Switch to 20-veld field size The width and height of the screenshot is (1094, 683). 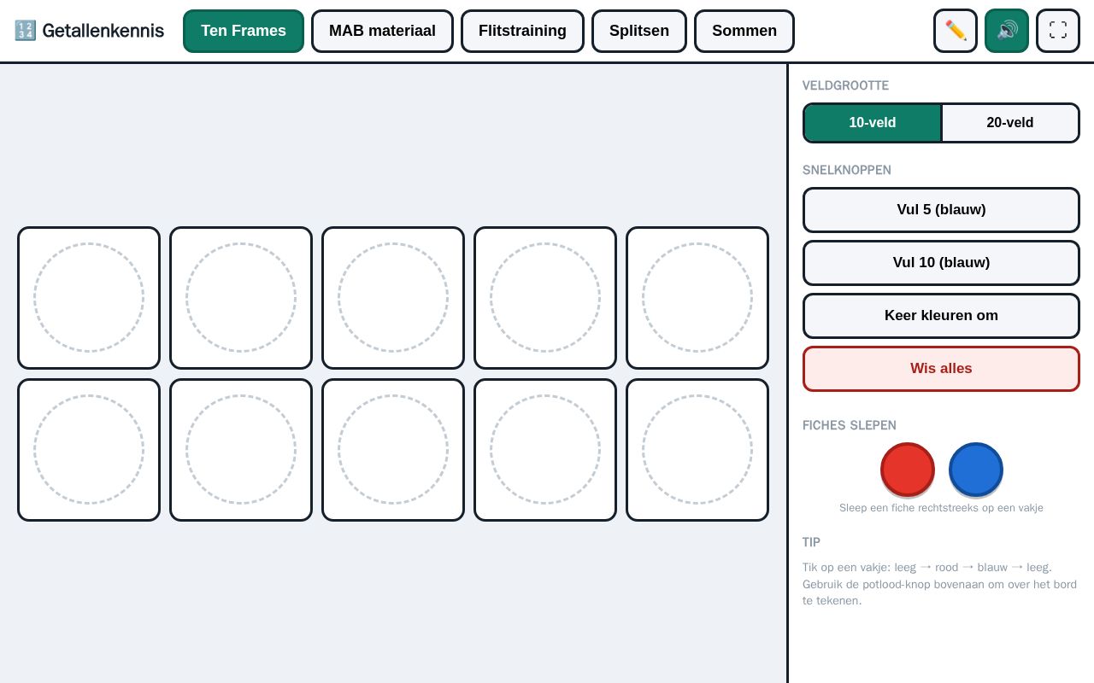(x=1010, y=123)
